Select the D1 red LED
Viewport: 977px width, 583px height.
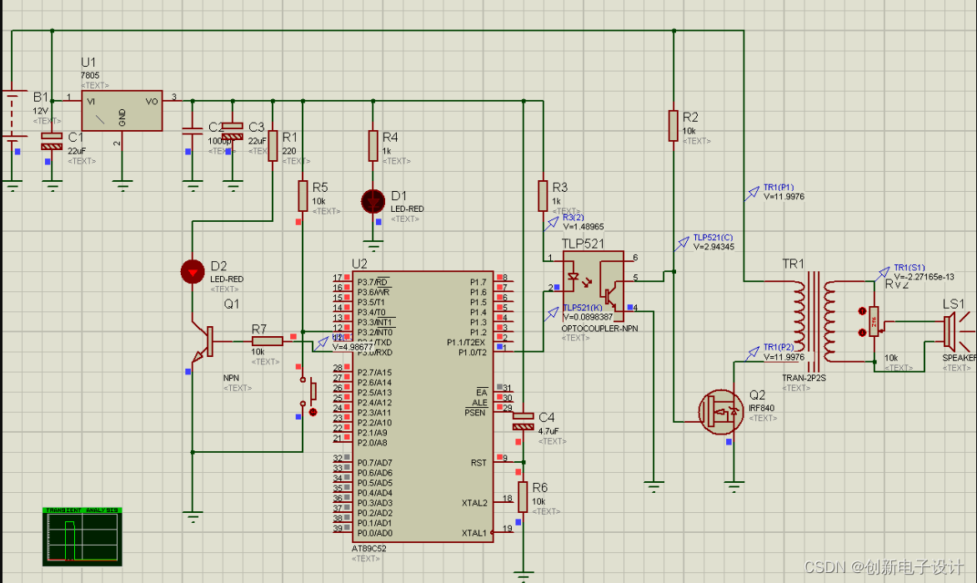coord(373,201)
